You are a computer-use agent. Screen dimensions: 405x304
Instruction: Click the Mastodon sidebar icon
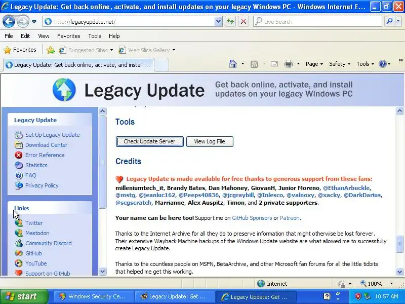(19, 233)
